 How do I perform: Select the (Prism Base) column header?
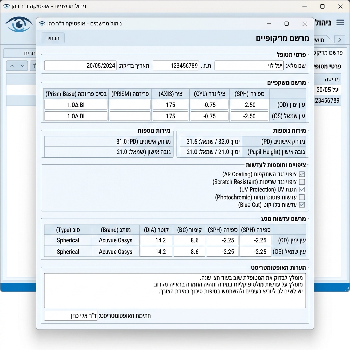pyautogui.click(x=76, y=94)
